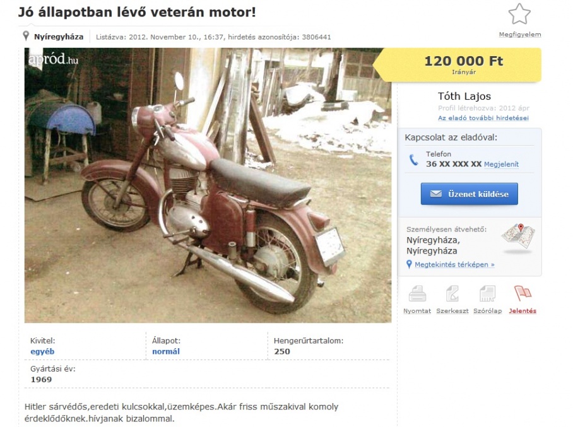Viewport: 573px width, 427px height.
Task: Click the location pin beside Nyíregyháza
Action: pyautogui.click(x=26, y=36)
